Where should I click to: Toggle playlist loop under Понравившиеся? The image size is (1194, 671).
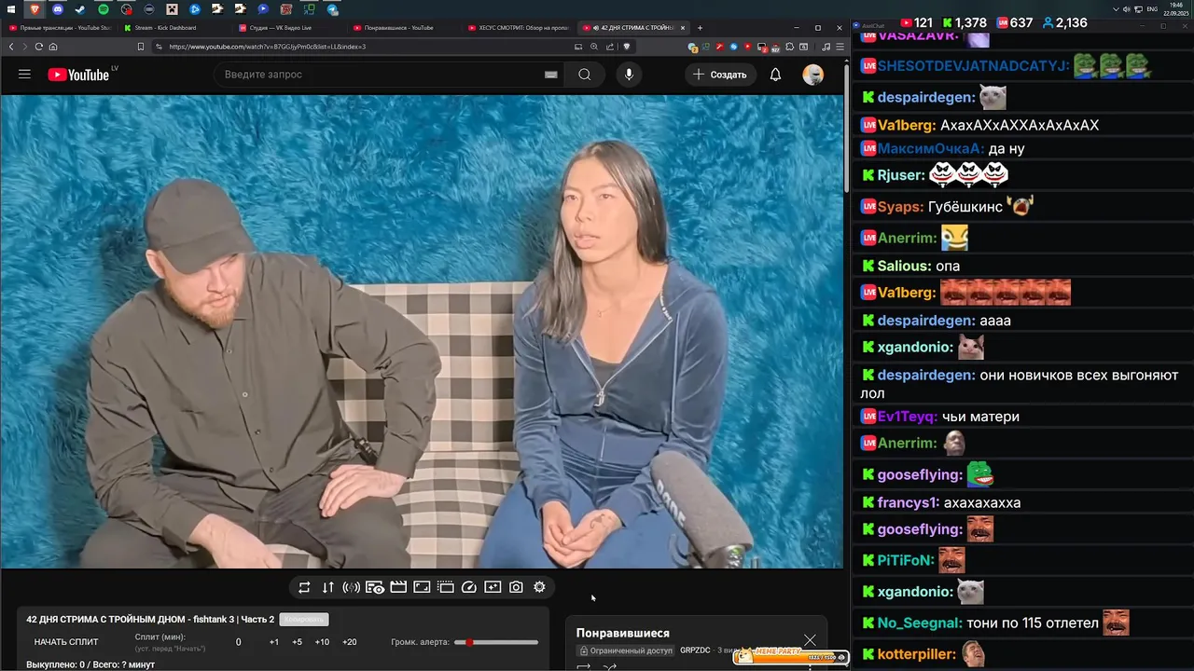(x=584, y=666)
